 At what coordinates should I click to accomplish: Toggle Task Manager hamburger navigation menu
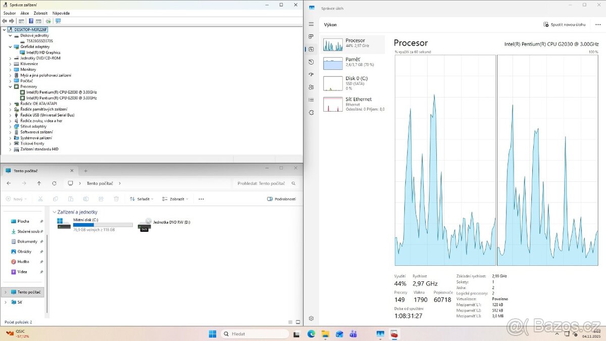pos(311,24)
